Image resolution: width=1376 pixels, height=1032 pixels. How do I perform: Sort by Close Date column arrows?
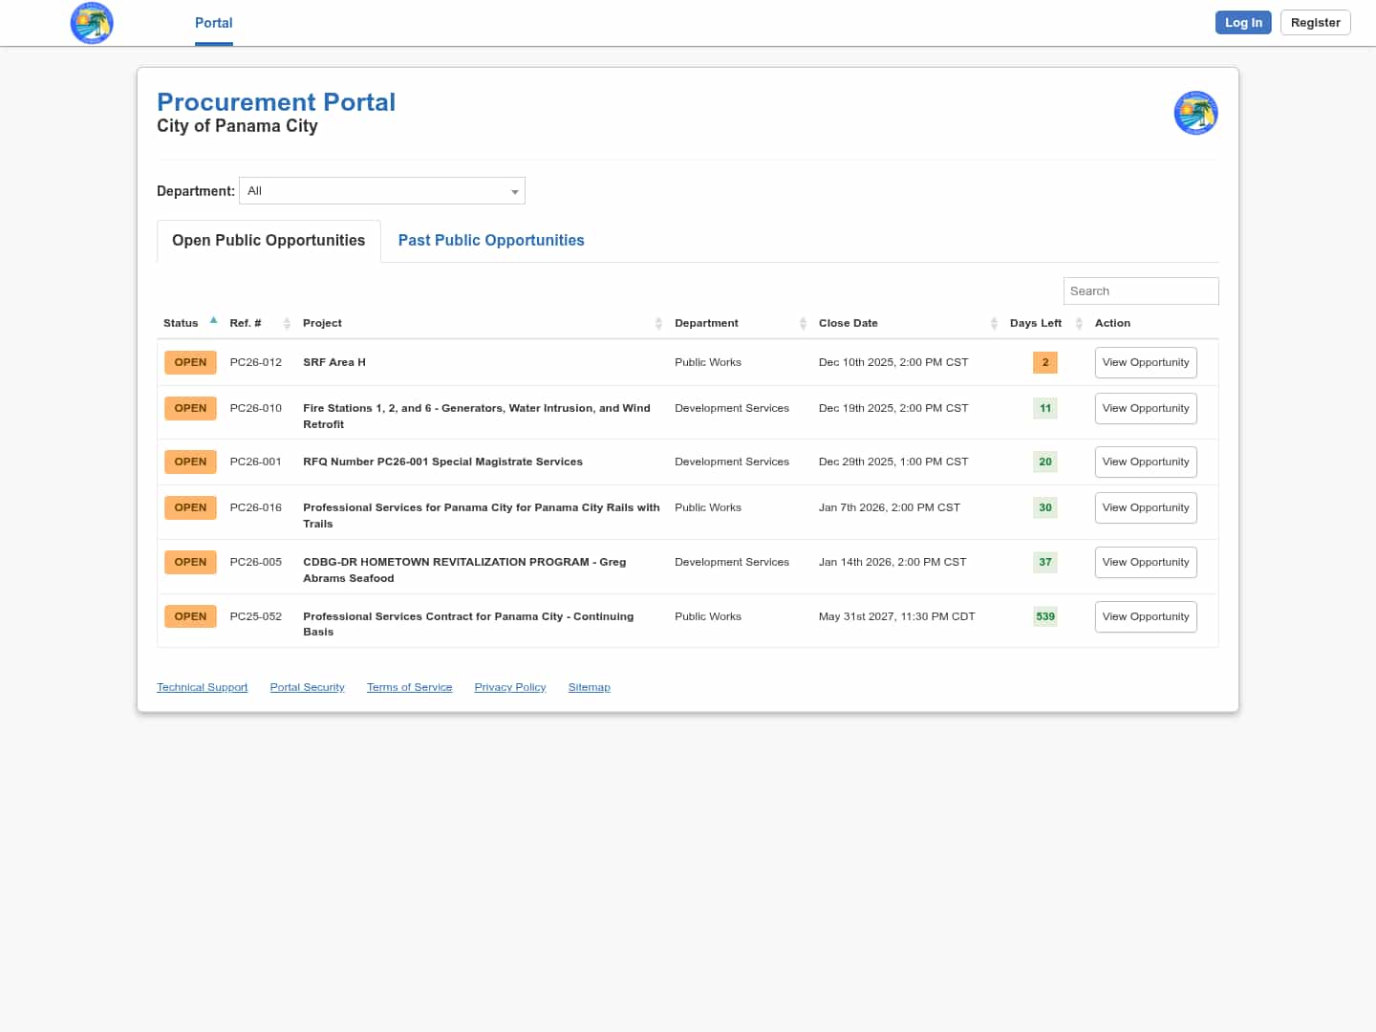(x=994, y=324)
